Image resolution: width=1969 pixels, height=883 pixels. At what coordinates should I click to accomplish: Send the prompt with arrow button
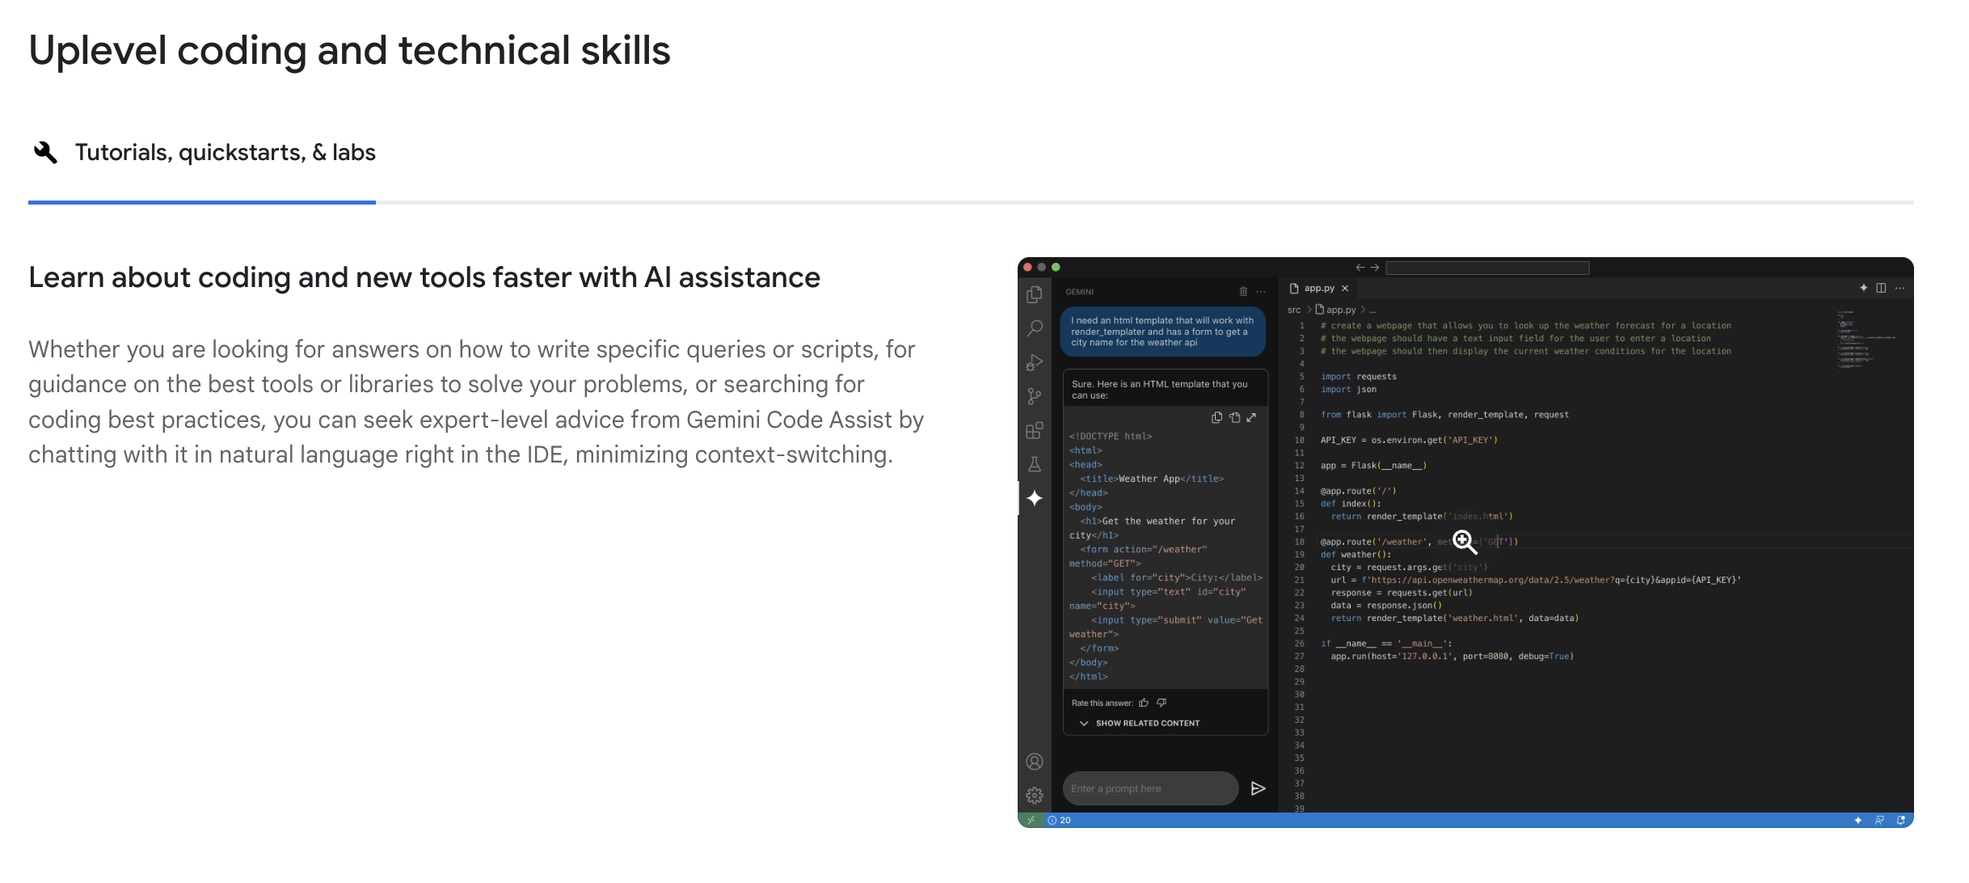coord(1258,788)
